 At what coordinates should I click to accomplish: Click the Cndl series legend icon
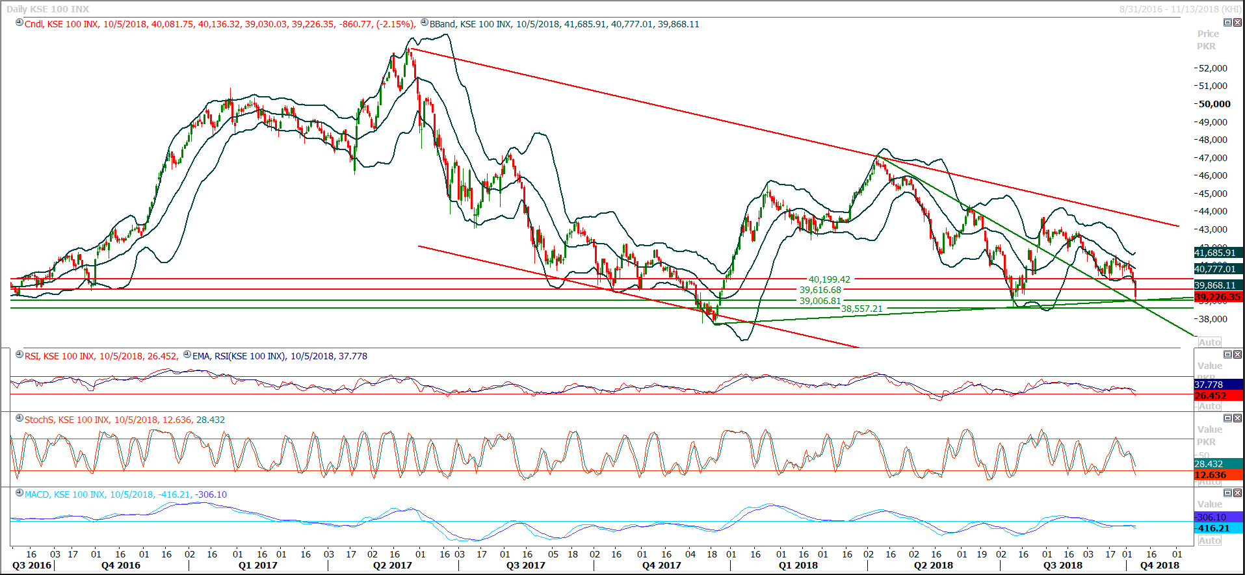coord(20,23)
